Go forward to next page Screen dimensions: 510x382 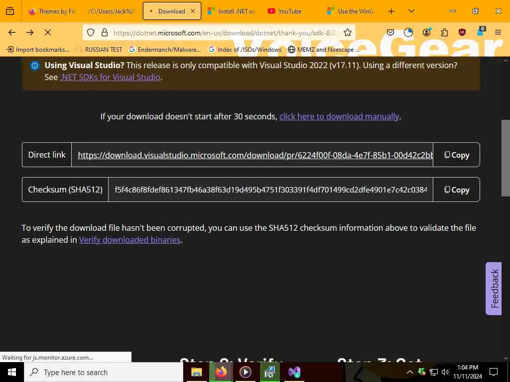tap(30, 32)
